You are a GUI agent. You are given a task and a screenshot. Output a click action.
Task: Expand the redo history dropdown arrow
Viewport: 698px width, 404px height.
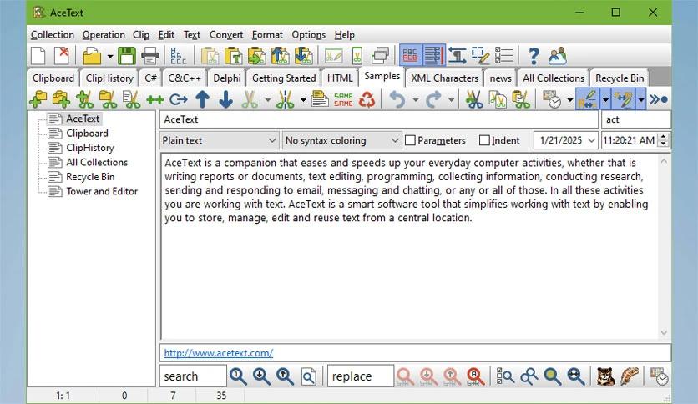click(x=451, y=100)
